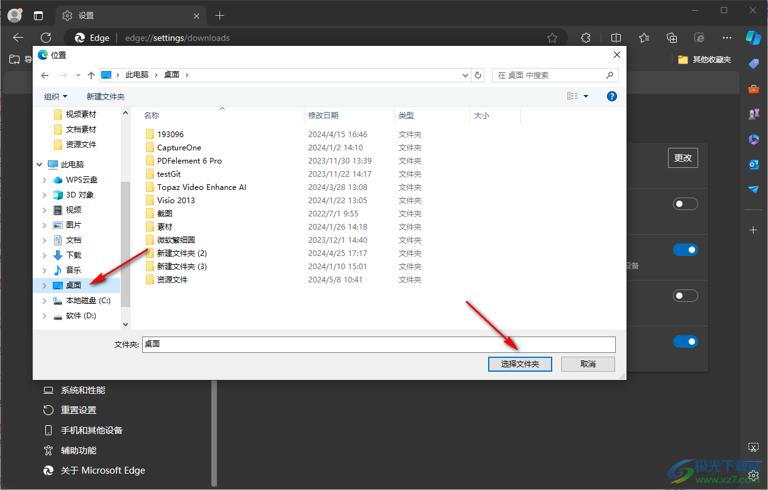768x490 pixels.
Task: Toggle the third download settings switch
Action: click(x=686, y=296)
